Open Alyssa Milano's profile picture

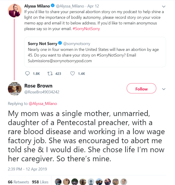[15, 10]
